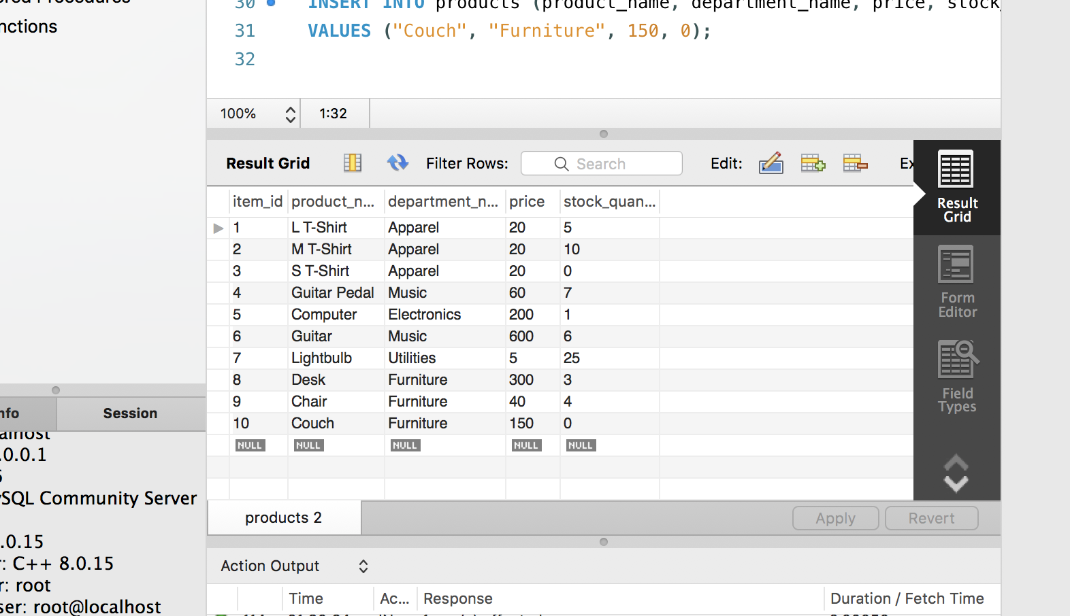
Task: Open the Action Output dropdown
Action: point(294,566)
